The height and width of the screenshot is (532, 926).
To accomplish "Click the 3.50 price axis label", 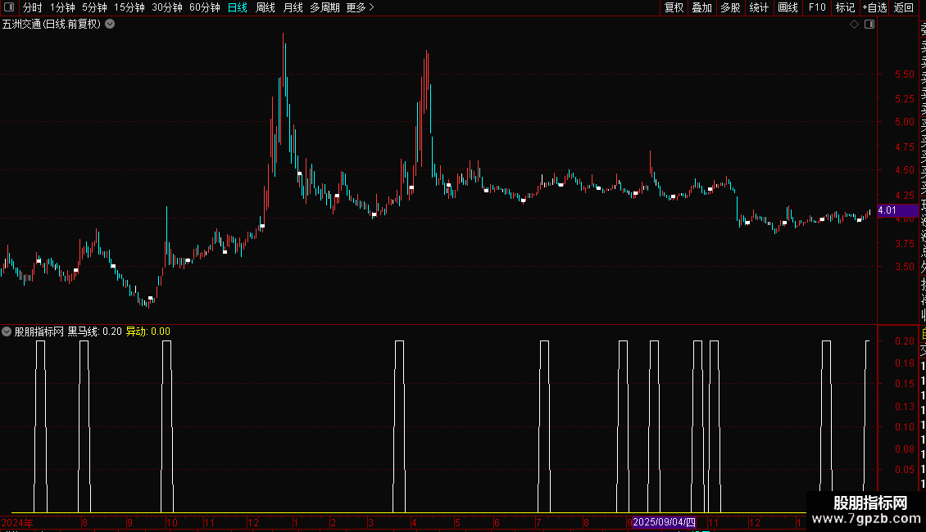I will 904,267.
